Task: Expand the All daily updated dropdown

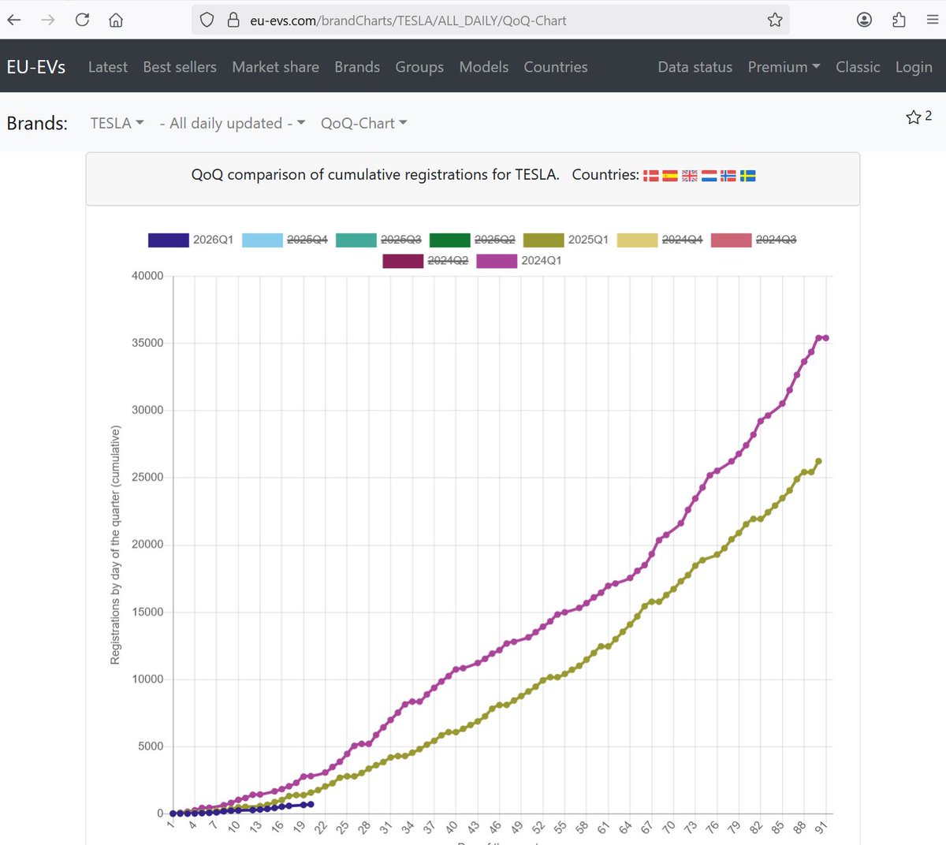Action: 233,123
